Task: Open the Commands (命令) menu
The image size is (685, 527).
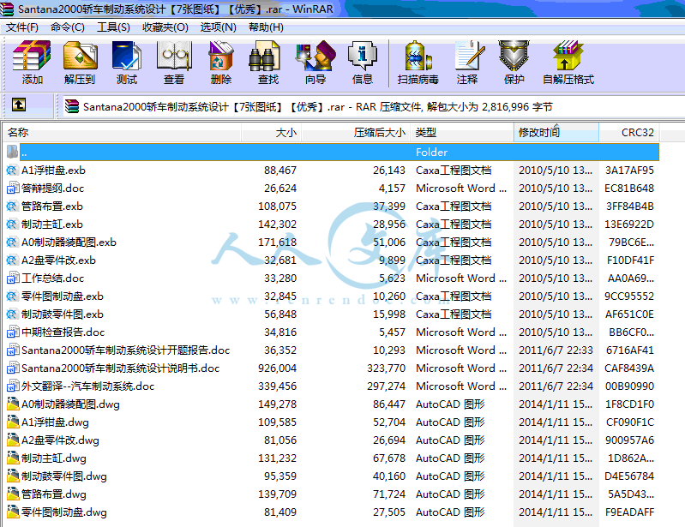Action: tap(67, 27)
